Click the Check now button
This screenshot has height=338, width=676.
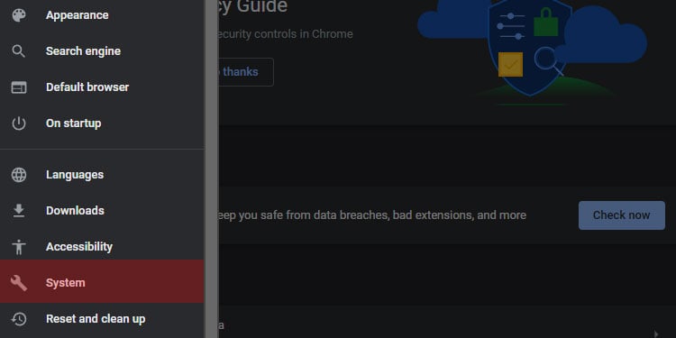(621, 215)
